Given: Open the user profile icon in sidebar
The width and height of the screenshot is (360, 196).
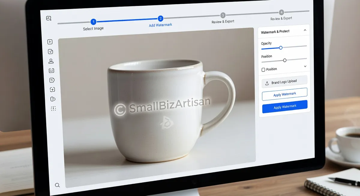Looking at the screenshot, I should (51, 61).
